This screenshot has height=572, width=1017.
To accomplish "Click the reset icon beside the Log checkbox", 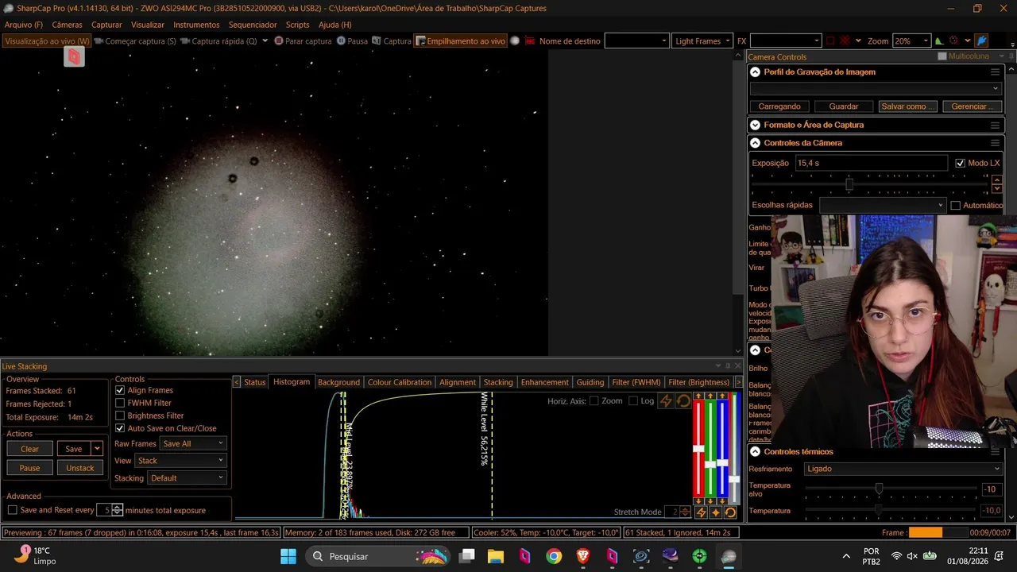I will click(x=683, y=401).
